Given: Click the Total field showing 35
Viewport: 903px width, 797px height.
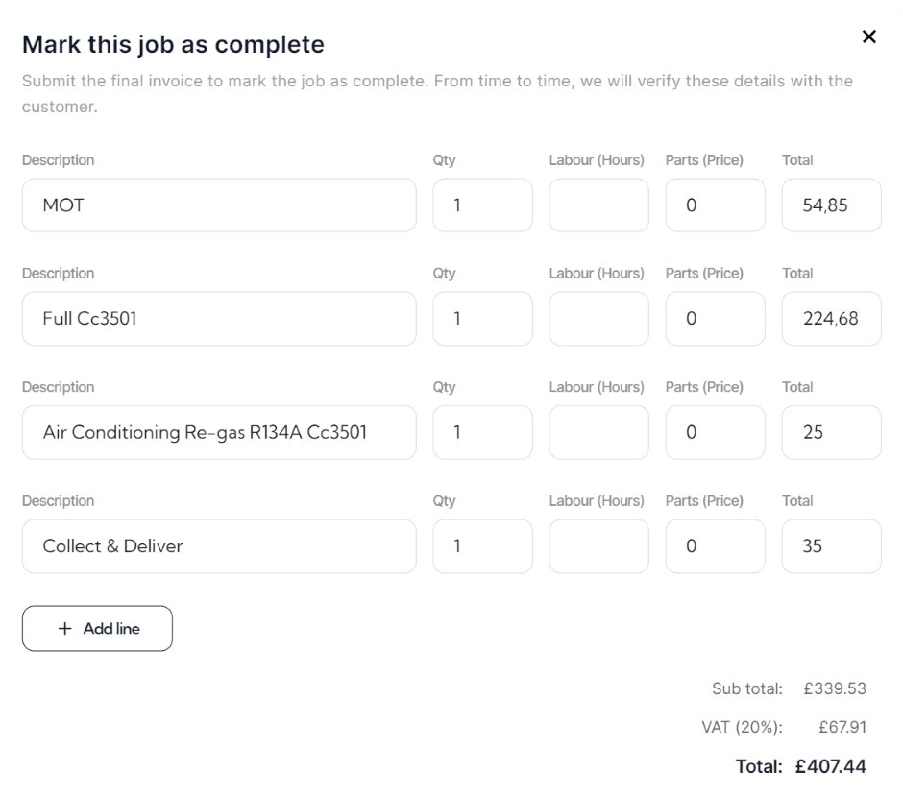Looking at the screenshot, I should pyautogui.click(x=832, y=546).
